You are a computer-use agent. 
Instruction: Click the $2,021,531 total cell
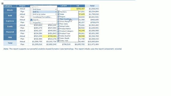[92, 17]
